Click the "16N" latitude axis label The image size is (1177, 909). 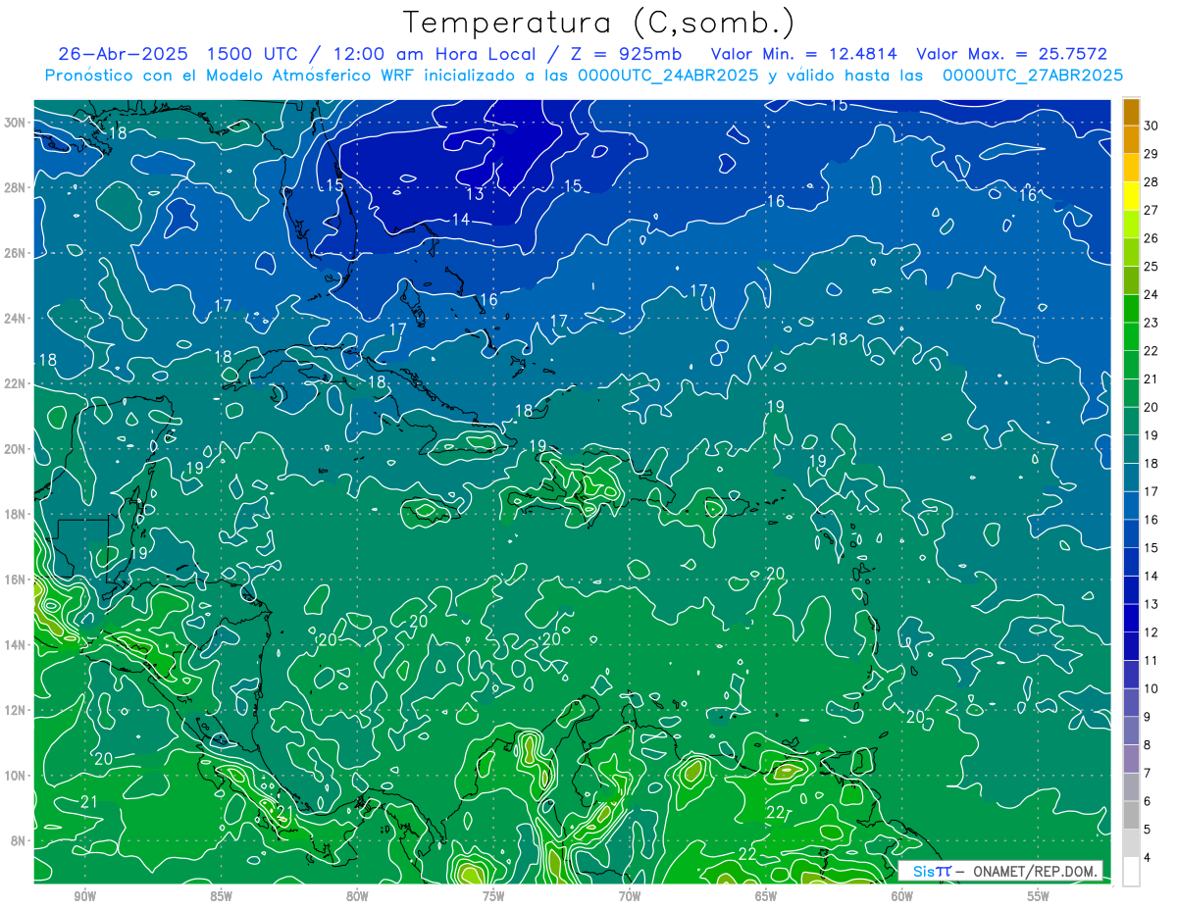[15, 580]
